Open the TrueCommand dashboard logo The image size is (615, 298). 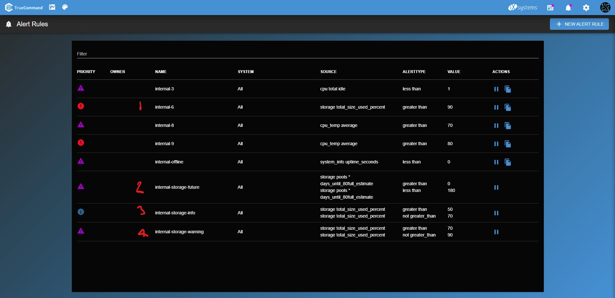[24, 7]
